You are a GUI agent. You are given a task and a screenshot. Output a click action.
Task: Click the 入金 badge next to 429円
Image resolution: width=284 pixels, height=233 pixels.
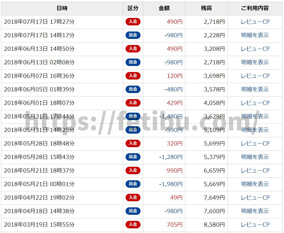[133, 103]
